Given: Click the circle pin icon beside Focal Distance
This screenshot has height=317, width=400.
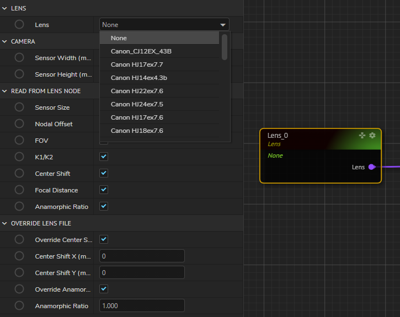Looking at the screenshot, I should (x=19, y=190).
